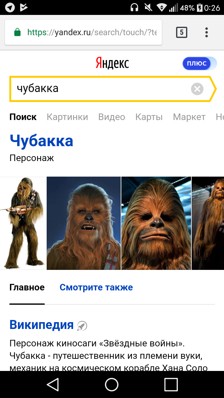Switch to the Картинки tab

67,117
